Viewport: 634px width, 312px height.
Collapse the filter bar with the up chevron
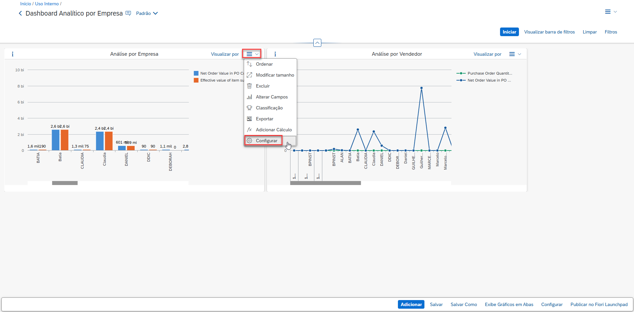pos(317,43)
